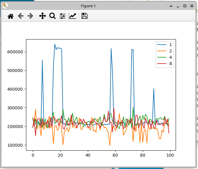Toggle the Zoom to rectangle tool

point(53,16)
